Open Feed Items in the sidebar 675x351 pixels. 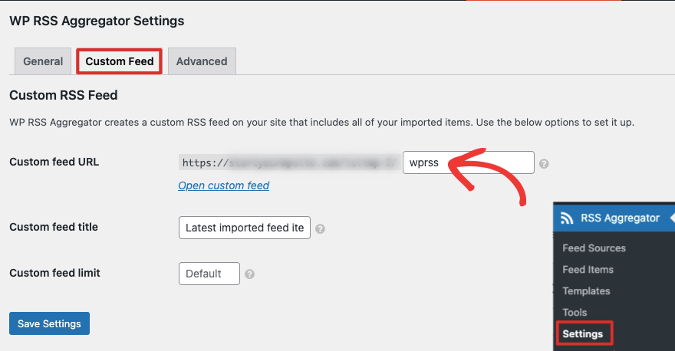(588, 269)
